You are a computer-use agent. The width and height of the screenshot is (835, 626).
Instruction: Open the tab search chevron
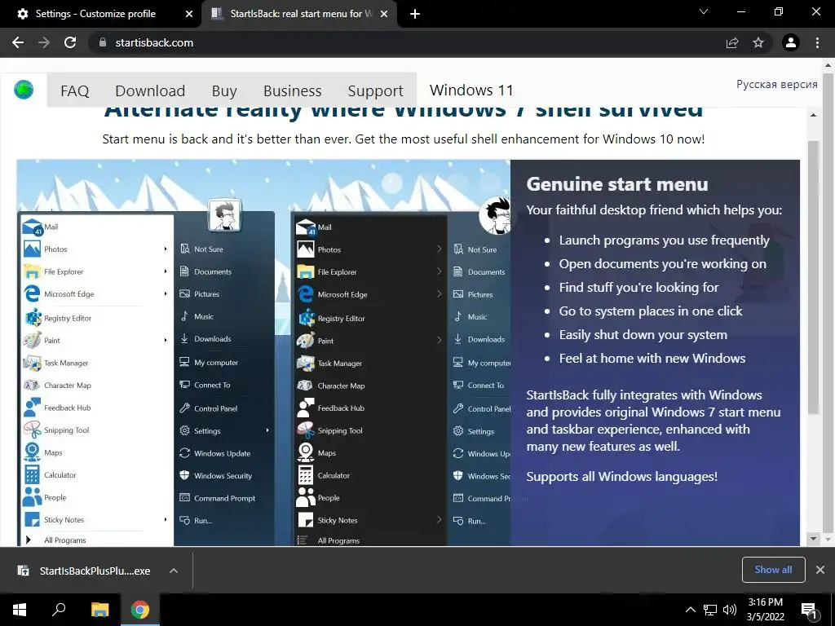(704, 11)
